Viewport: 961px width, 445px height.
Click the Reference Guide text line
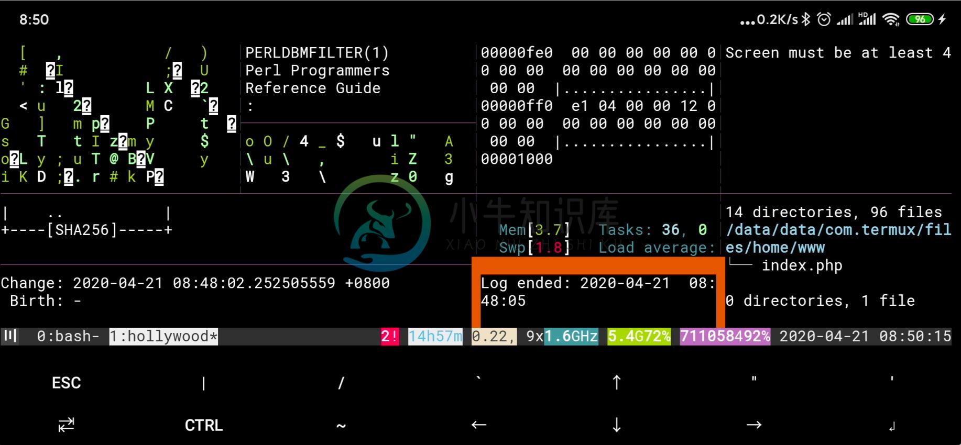point(313,88)
